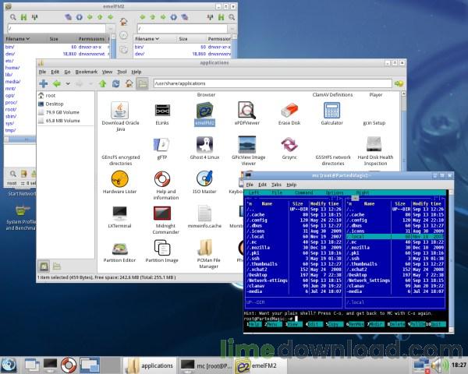The width and height of the screenshot is (468, 374).
Task: Open the View menu in applications window
Action: click(107, 72)
